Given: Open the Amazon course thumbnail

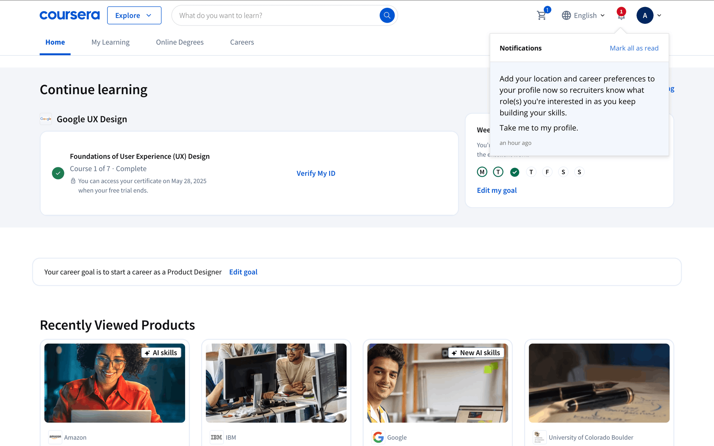Looking at the screenshot, I should pos(115,383).
